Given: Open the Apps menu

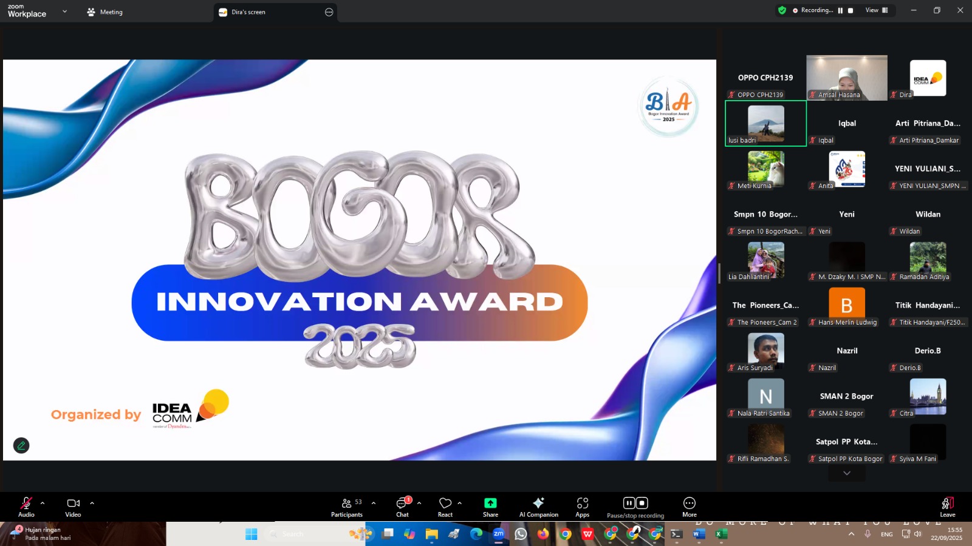Looking at the screenshot, I should (x=582, y=507).
